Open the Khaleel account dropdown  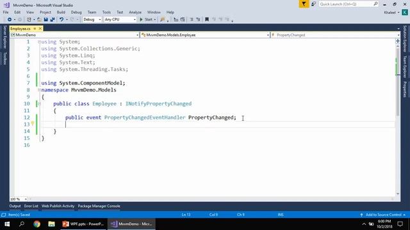tap(391, 13)
